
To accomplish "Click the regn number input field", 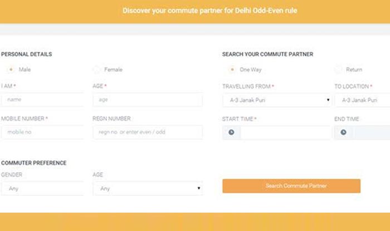I will click(148, 132).
